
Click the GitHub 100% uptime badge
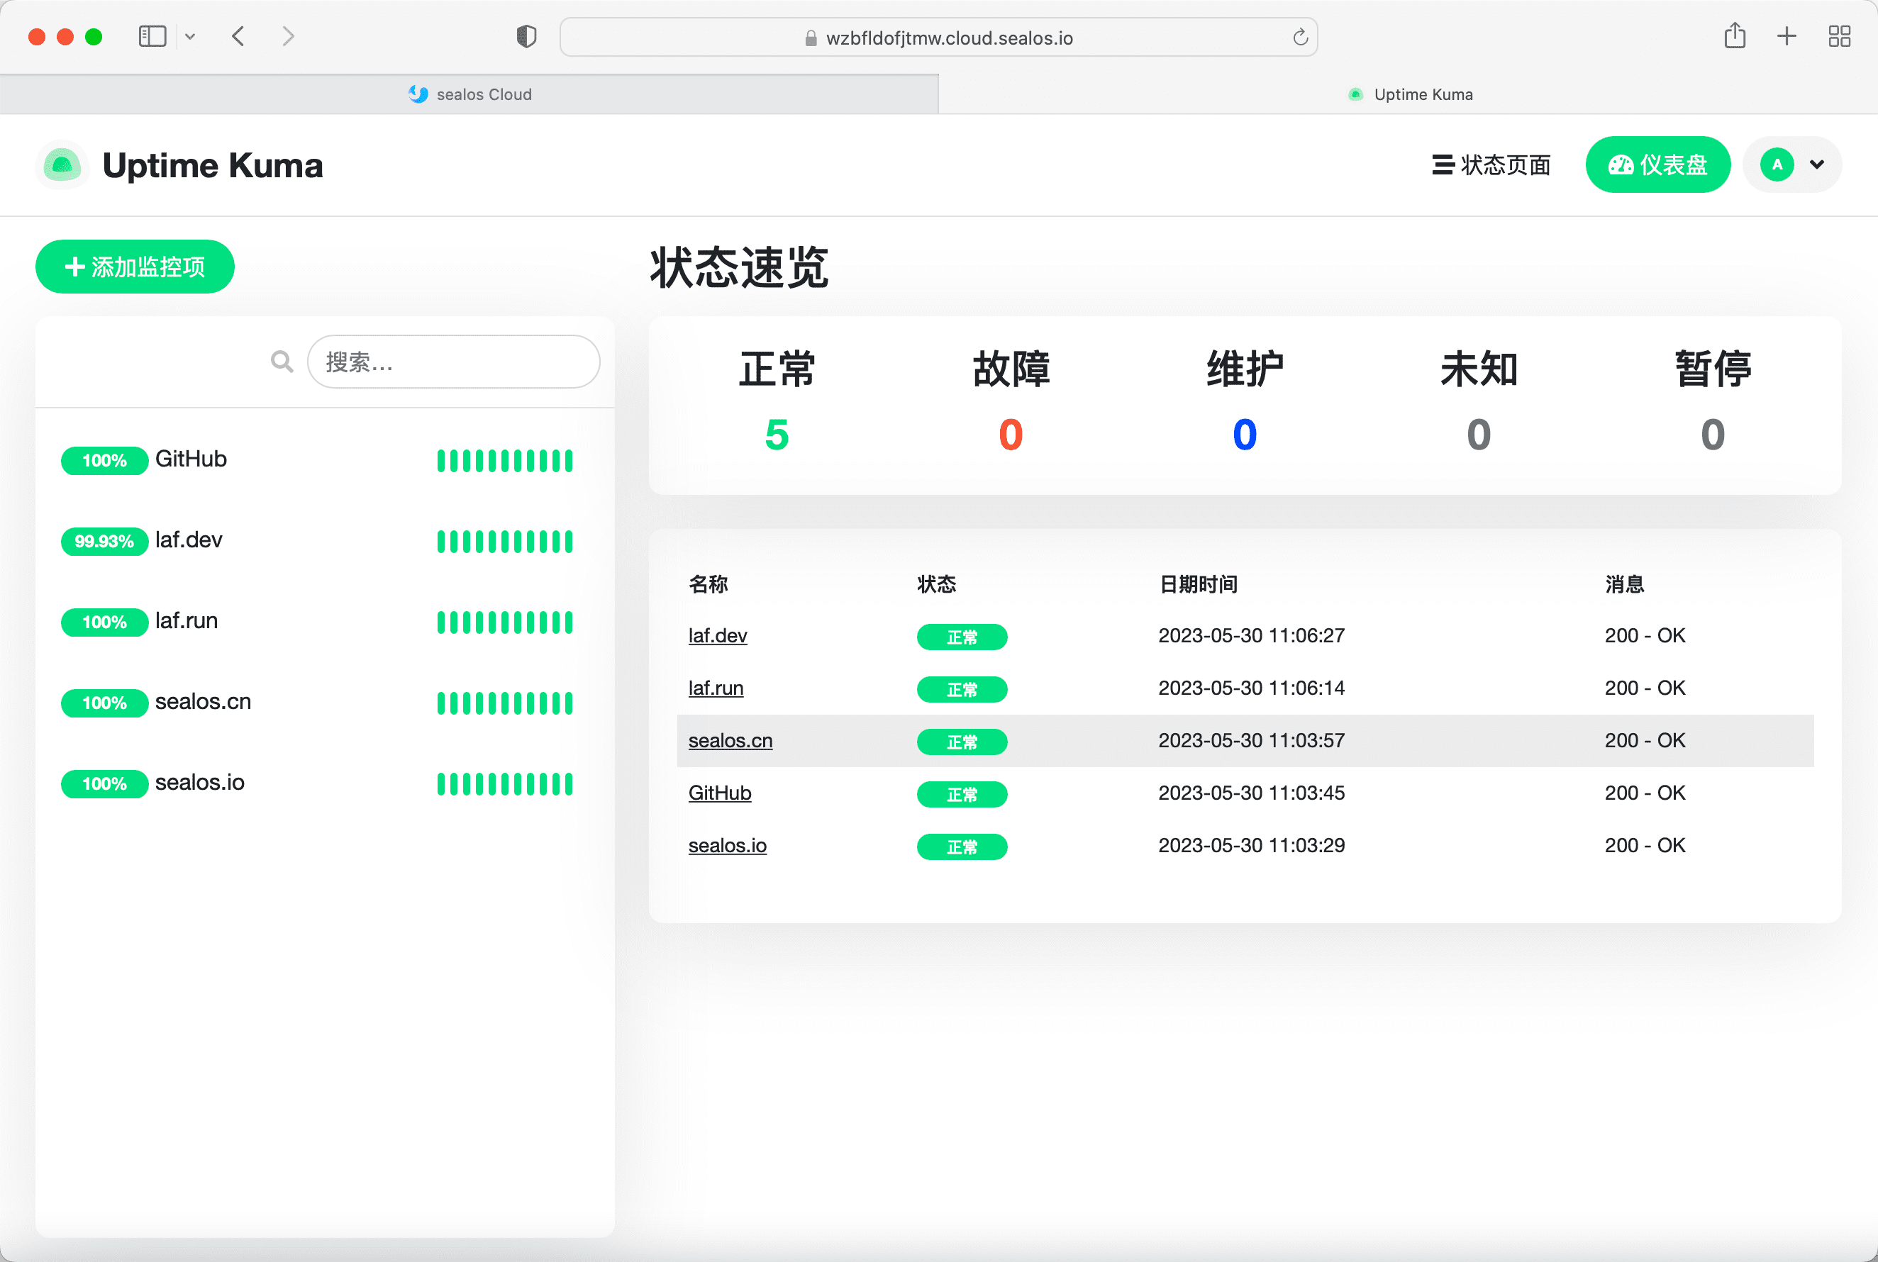(x=105, y=460)
